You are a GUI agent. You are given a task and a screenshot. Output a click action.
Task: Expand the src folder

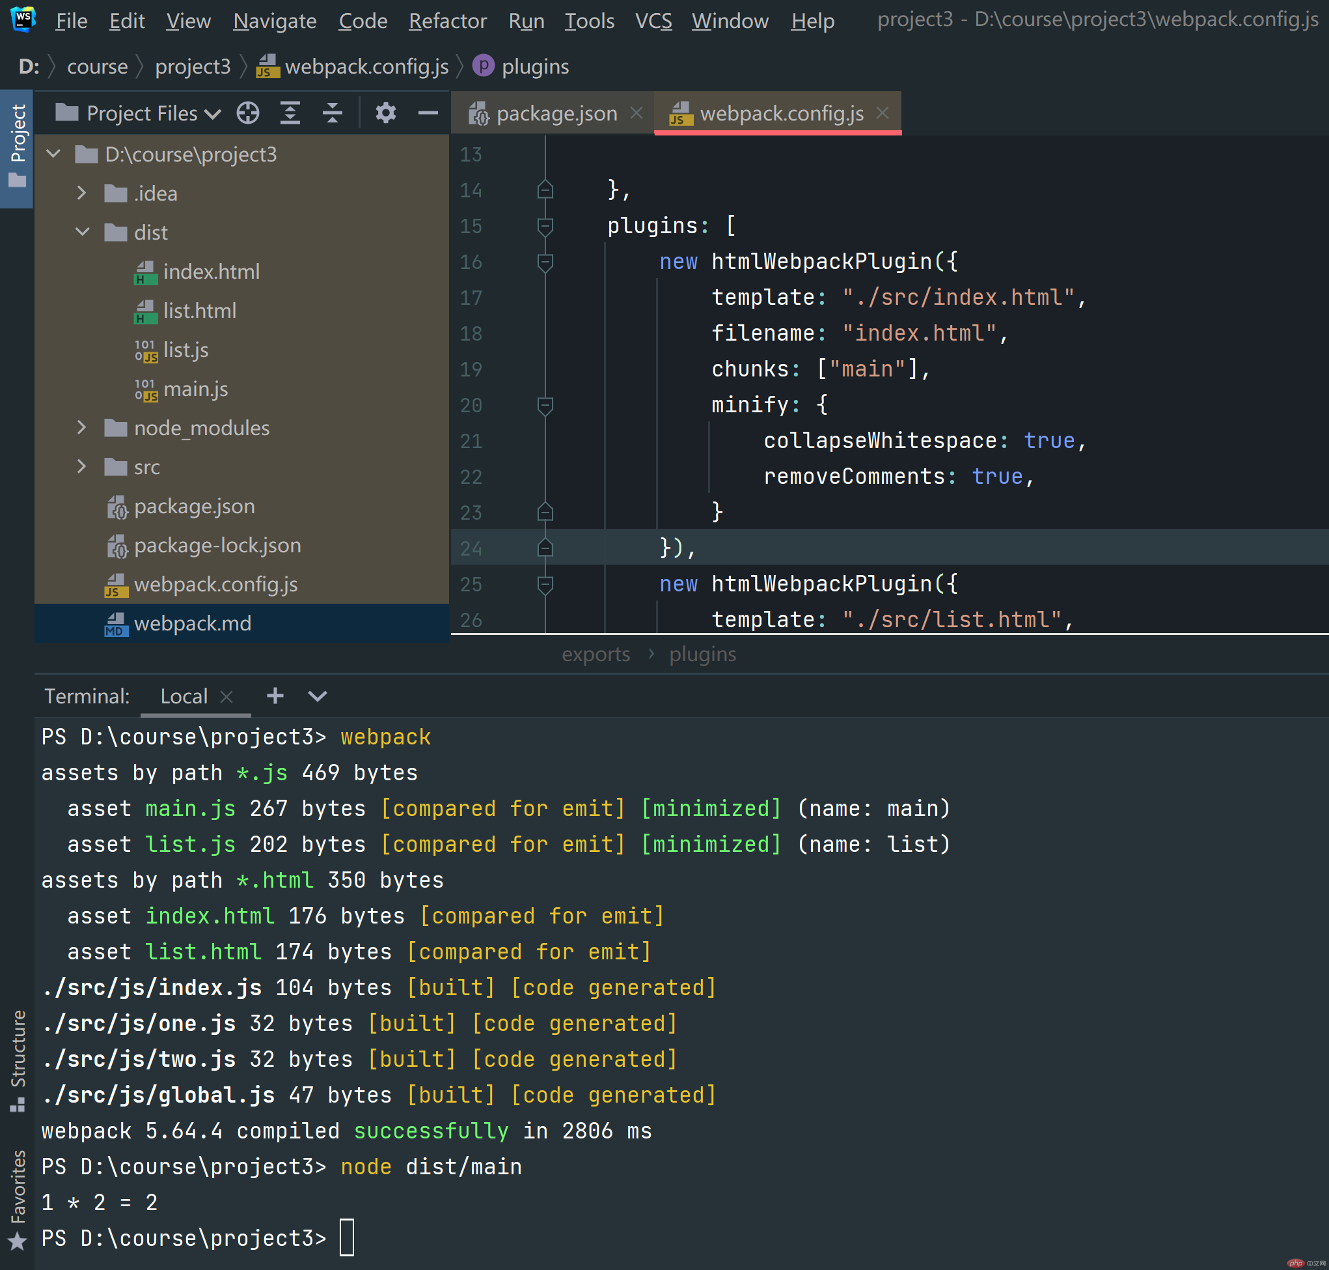[x=82, y=467]
